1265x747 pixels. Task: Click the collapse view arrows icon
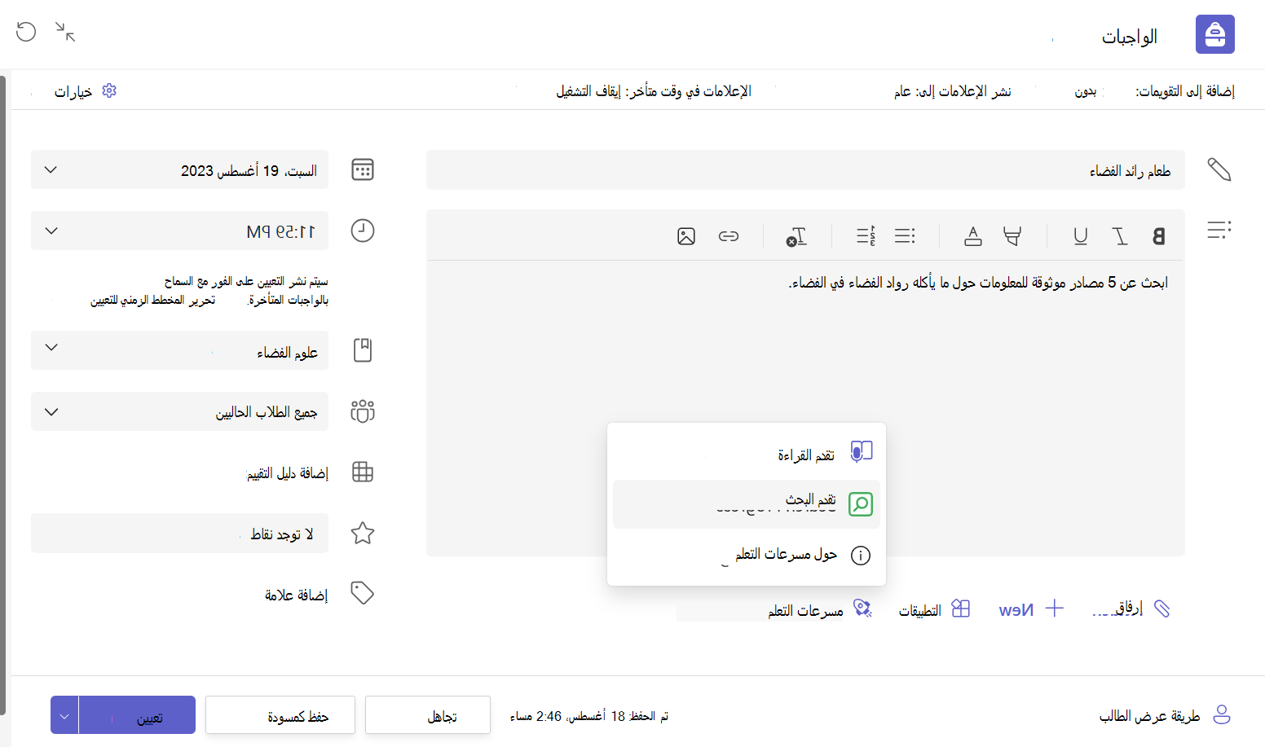[x=65, y=32]
